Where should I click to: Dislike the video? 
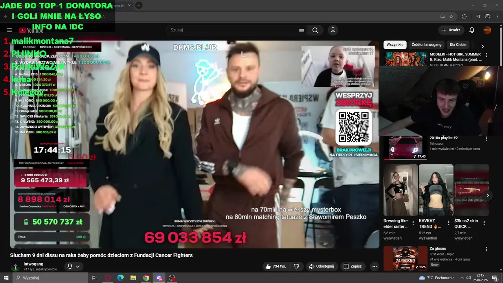tap(297, 266)
